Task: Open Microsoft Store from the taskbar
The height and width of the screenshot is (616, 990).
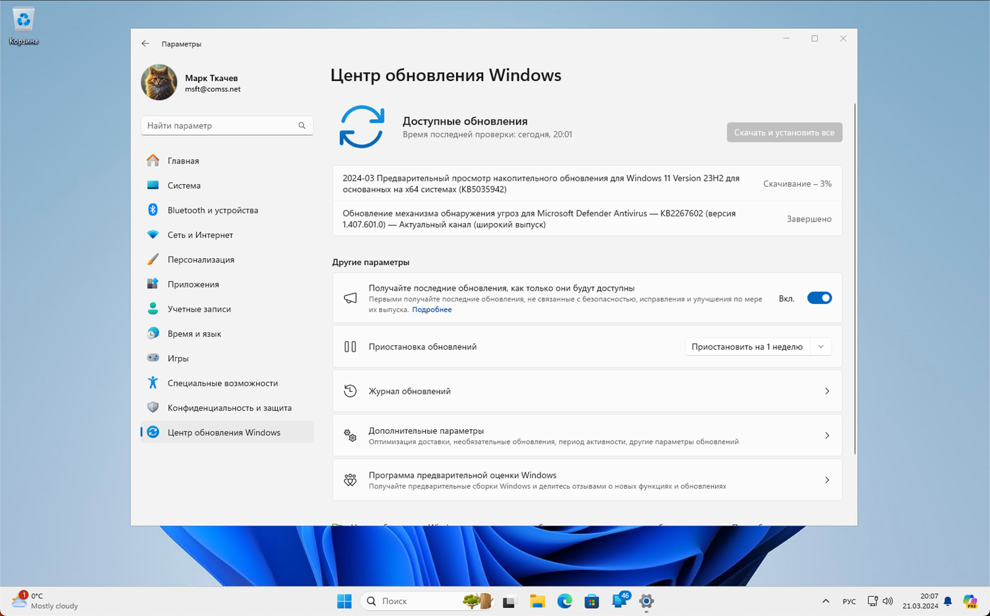Action: (592, 601)
